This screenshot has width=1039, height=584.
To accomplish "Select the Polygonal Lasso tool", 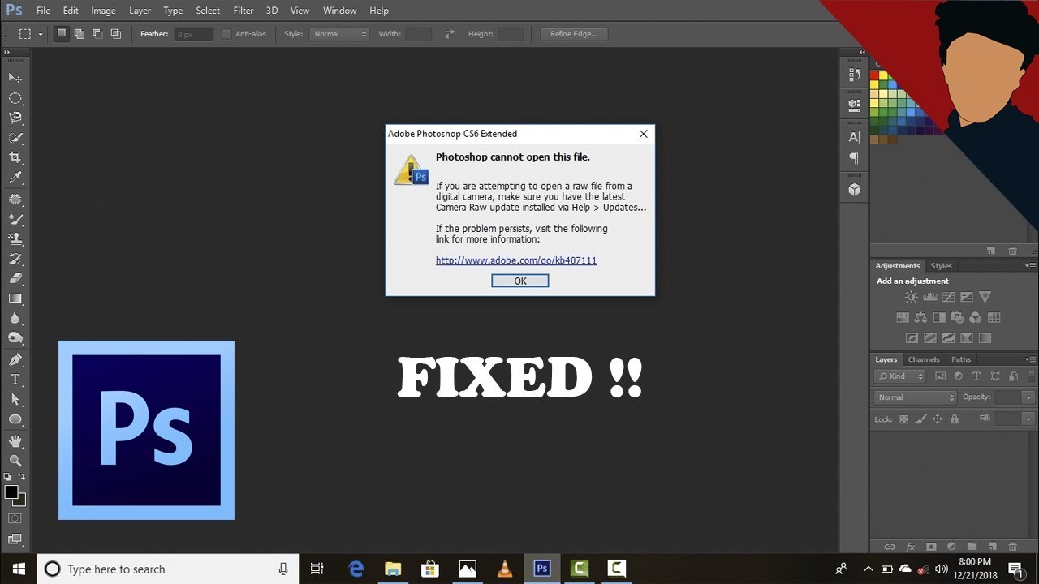I will coord(15,118).
